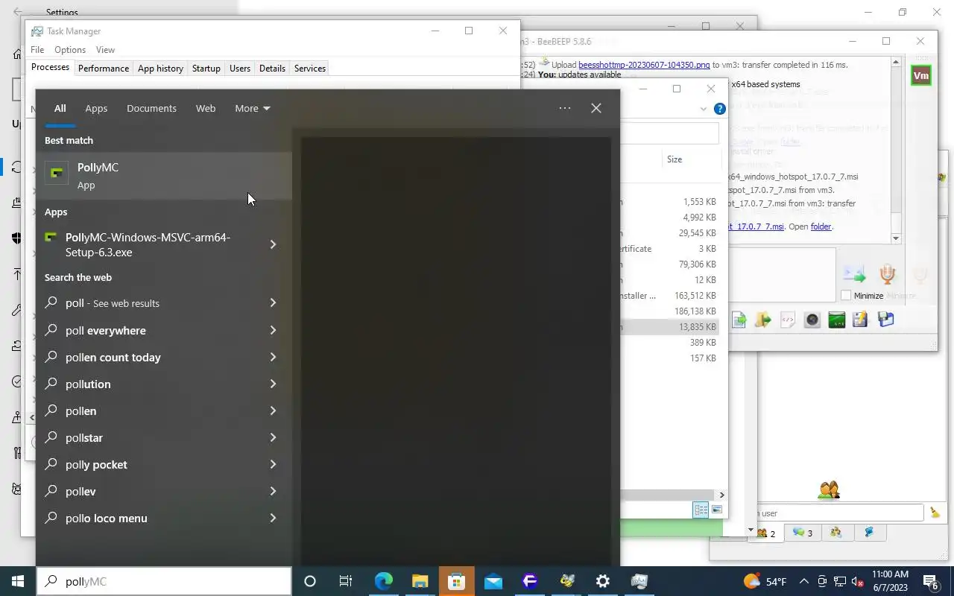Click Explorer horizontal scrollbar right arrow

[x=721, y=495]
